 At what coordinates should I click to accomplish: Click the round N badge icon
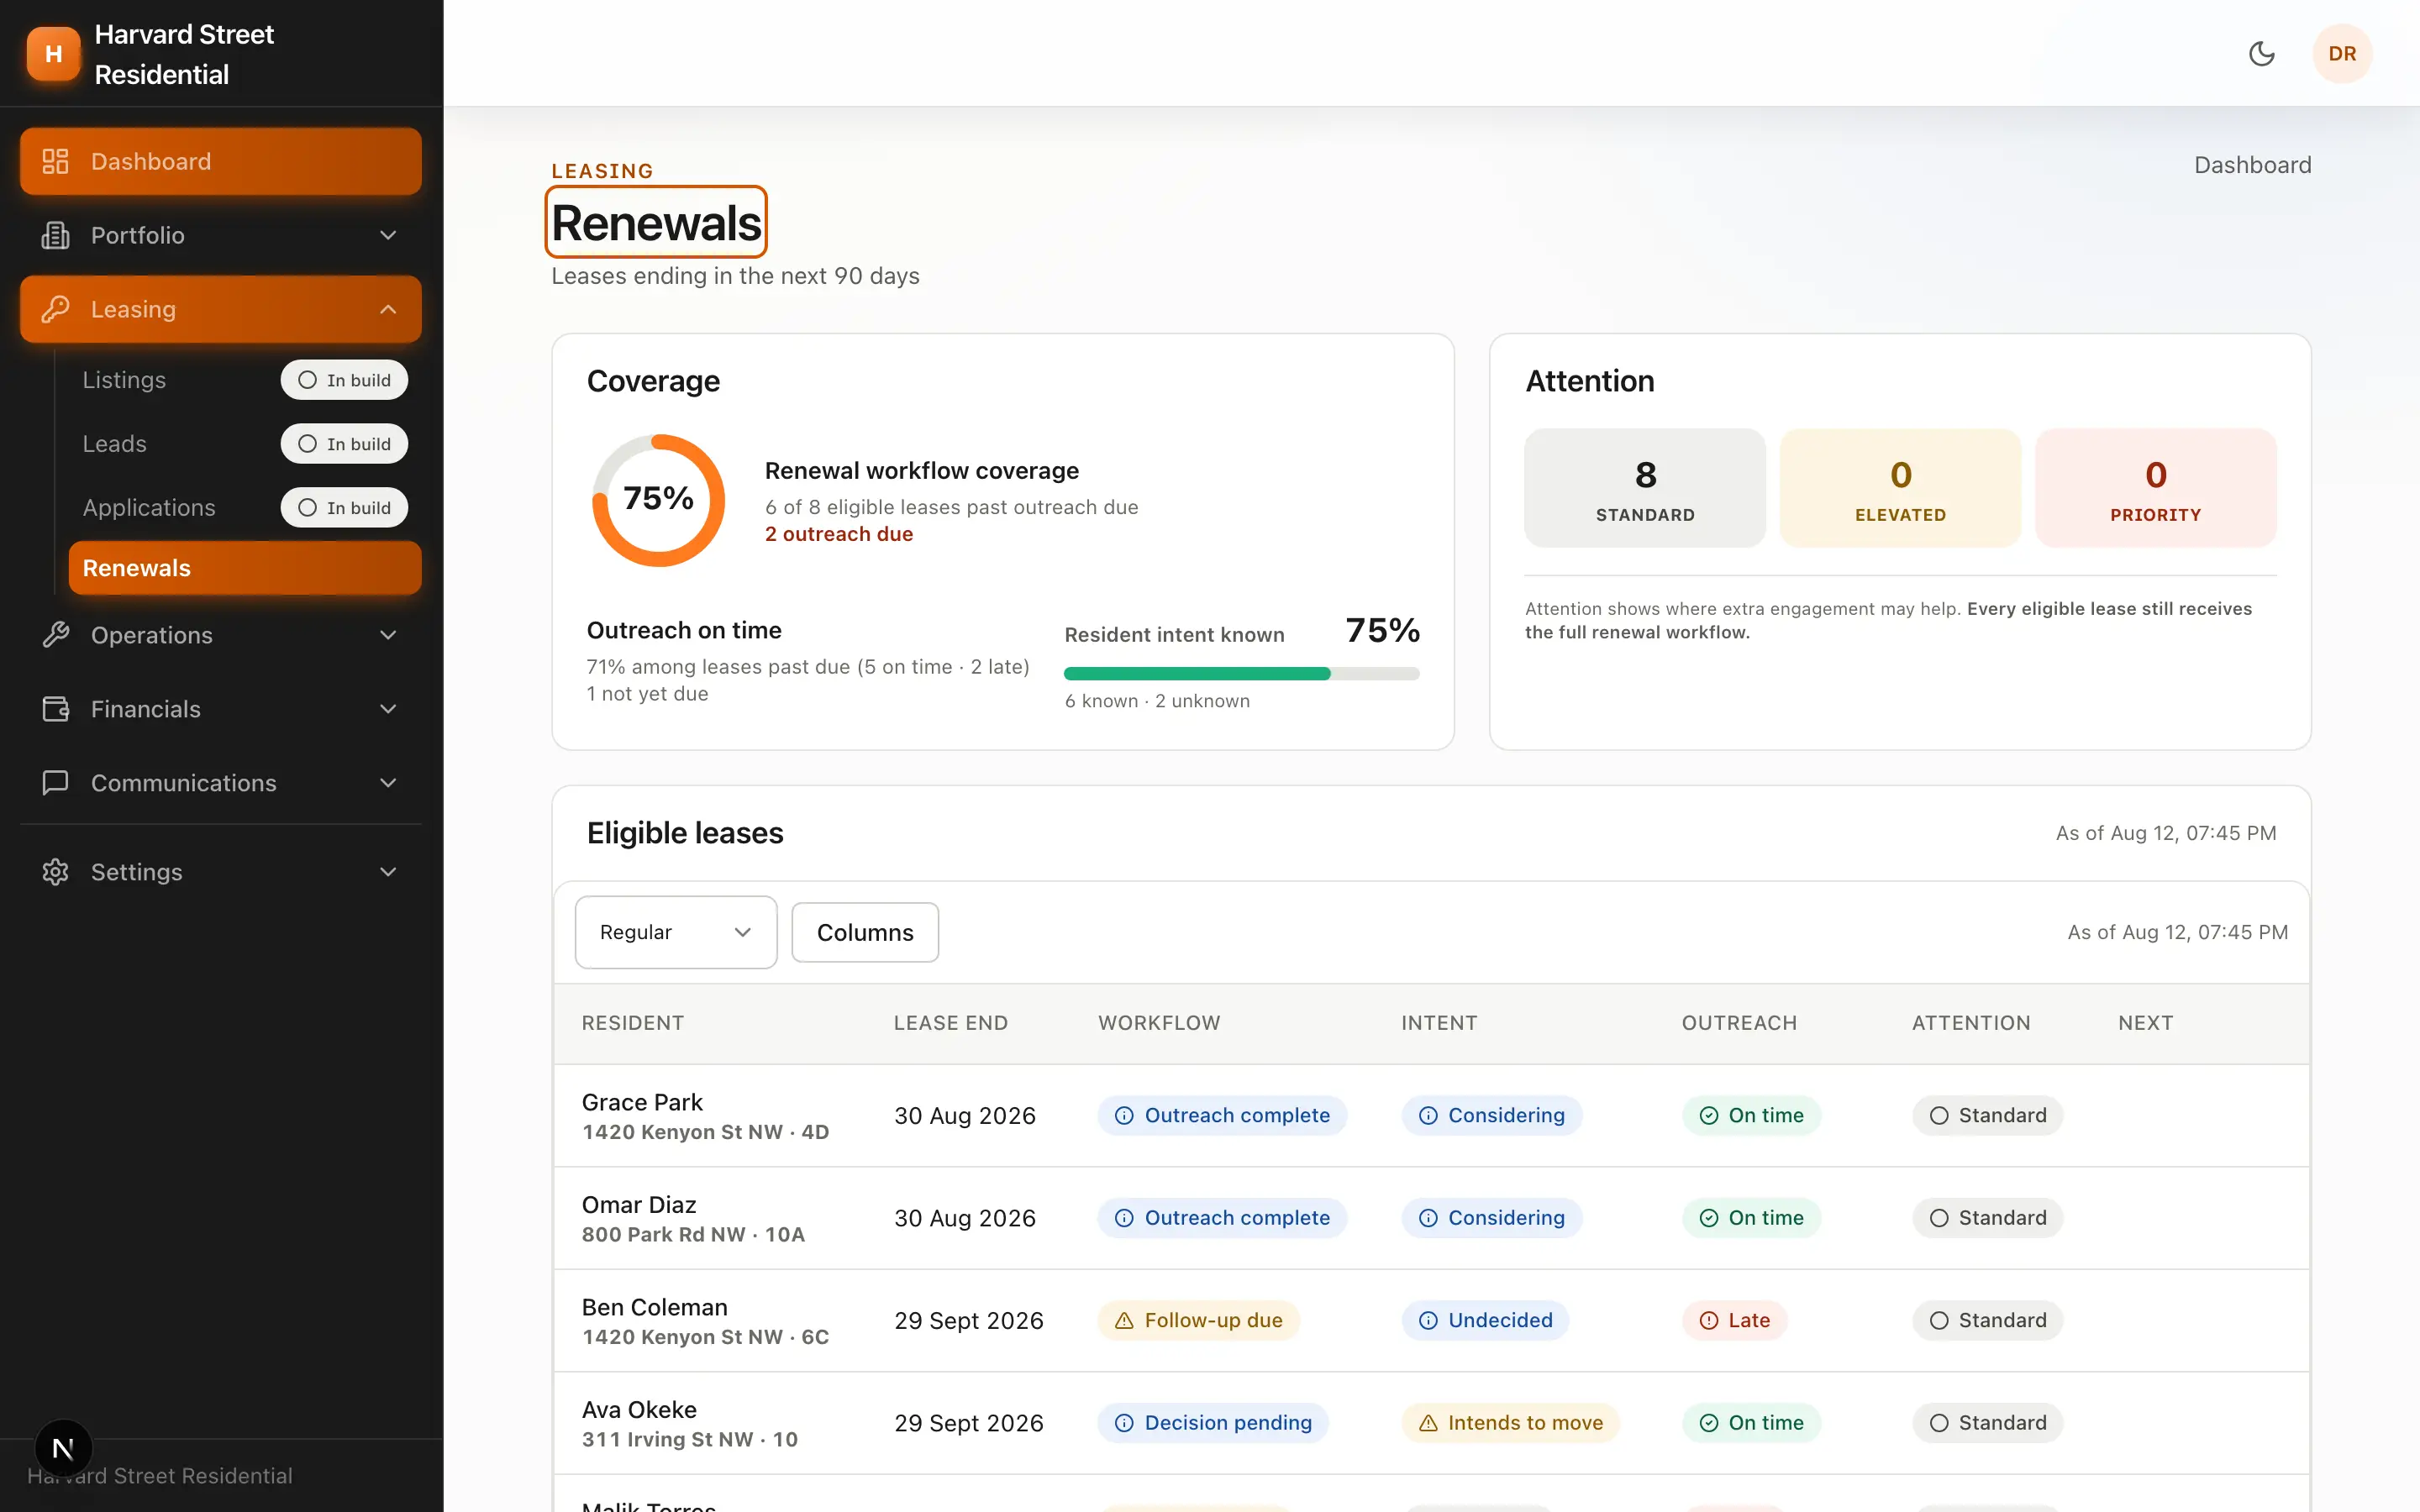[63, 1448]
